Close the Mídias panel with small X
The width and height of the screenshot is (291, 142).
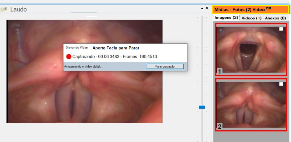coord(270,8)
